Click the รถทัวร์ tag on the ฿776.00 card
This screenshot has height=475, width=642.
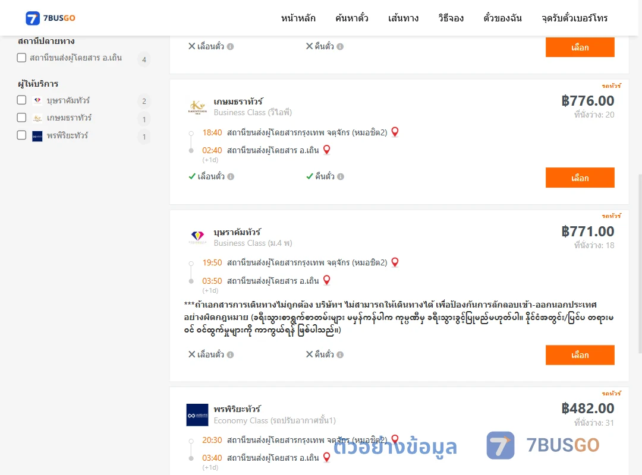[611, 85]
